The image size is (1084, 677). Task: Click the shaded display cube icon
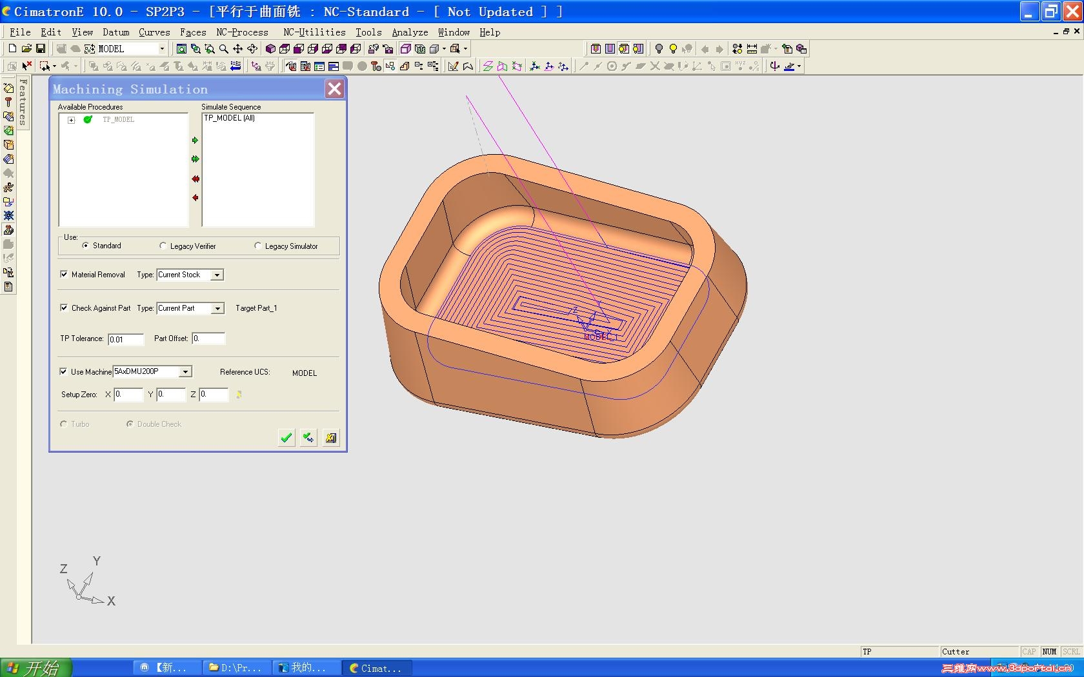[406, 48]
